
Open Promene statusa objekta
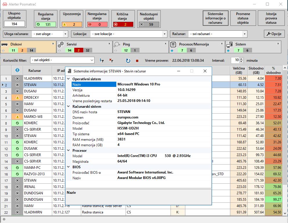[x=243, y=18]
